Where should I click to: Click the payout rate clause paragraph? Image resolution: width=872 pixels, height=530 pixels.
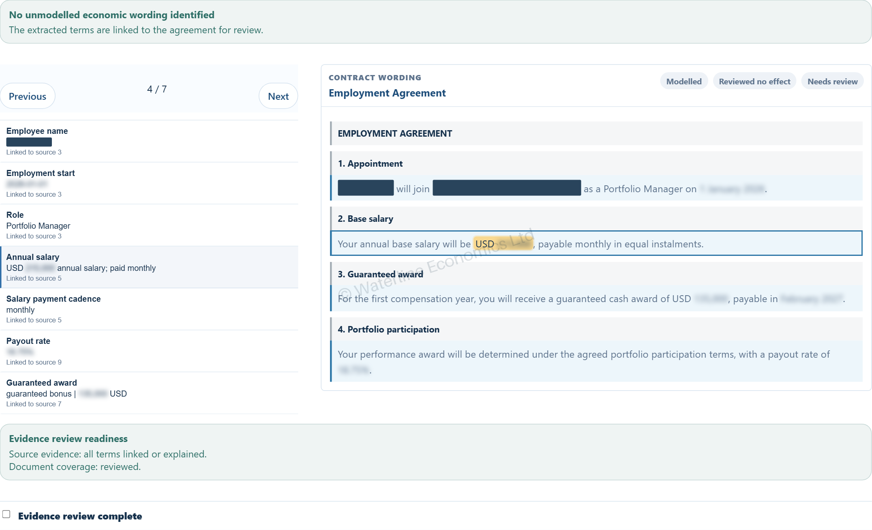click(x=597, y=361)
